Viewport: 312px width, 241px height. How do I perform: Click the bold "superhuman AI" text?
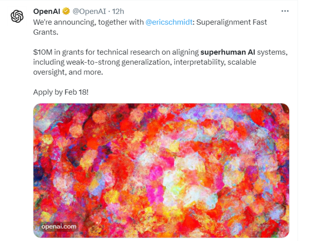228,52
